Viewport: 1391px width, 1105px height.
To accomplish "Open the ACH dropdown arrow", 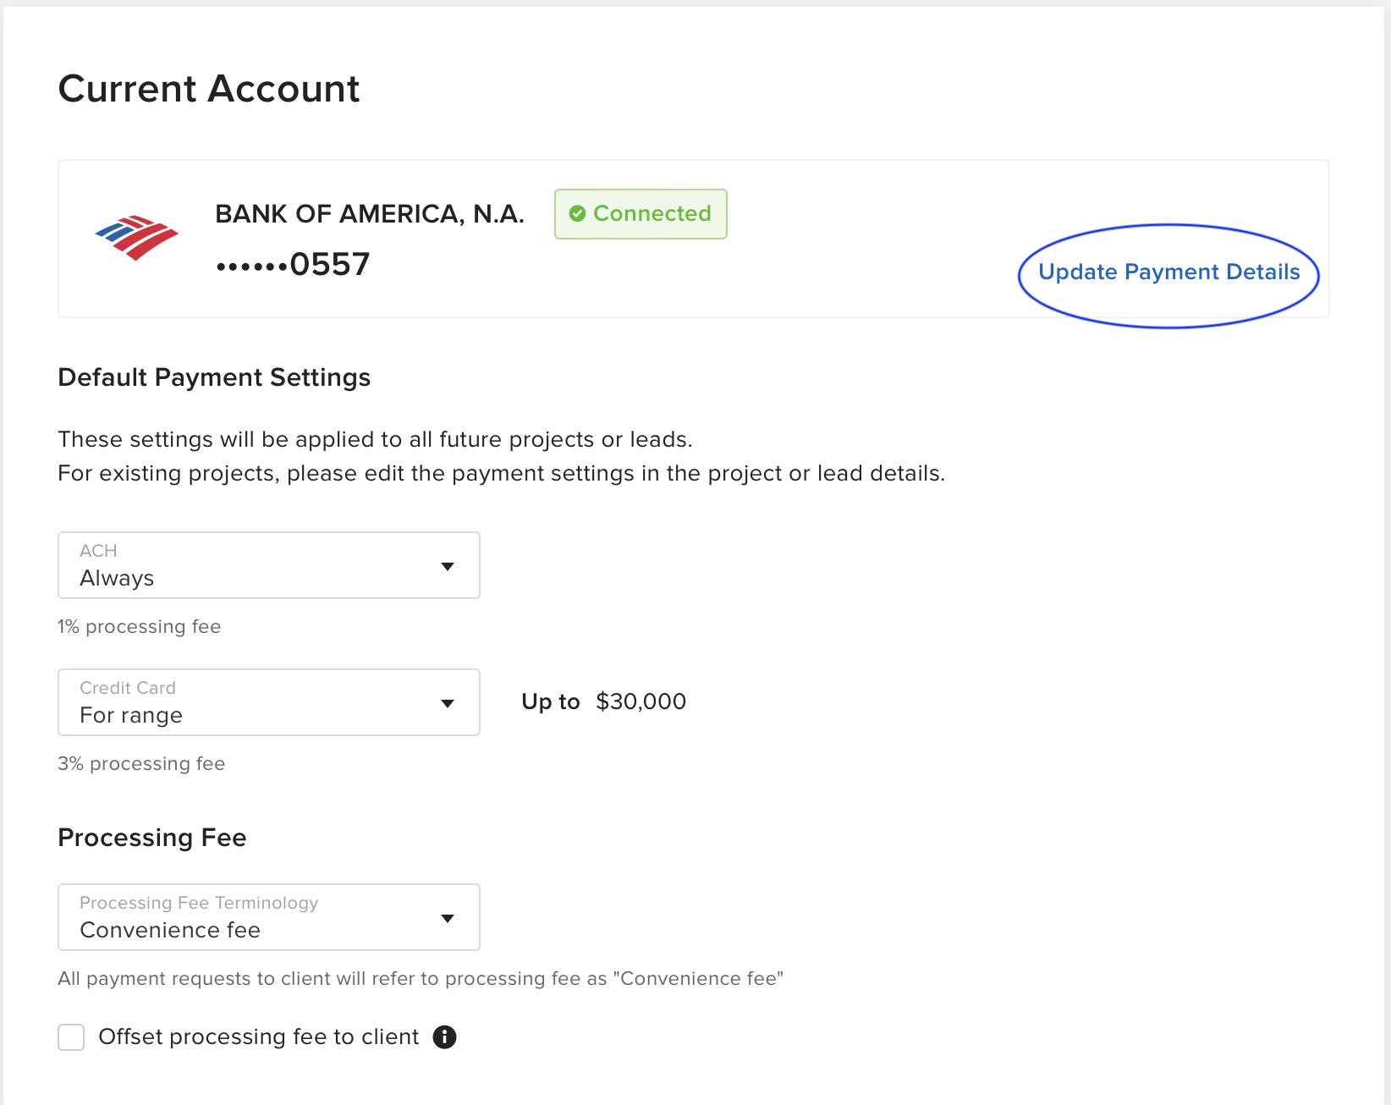I will click(x=448, y=565).
